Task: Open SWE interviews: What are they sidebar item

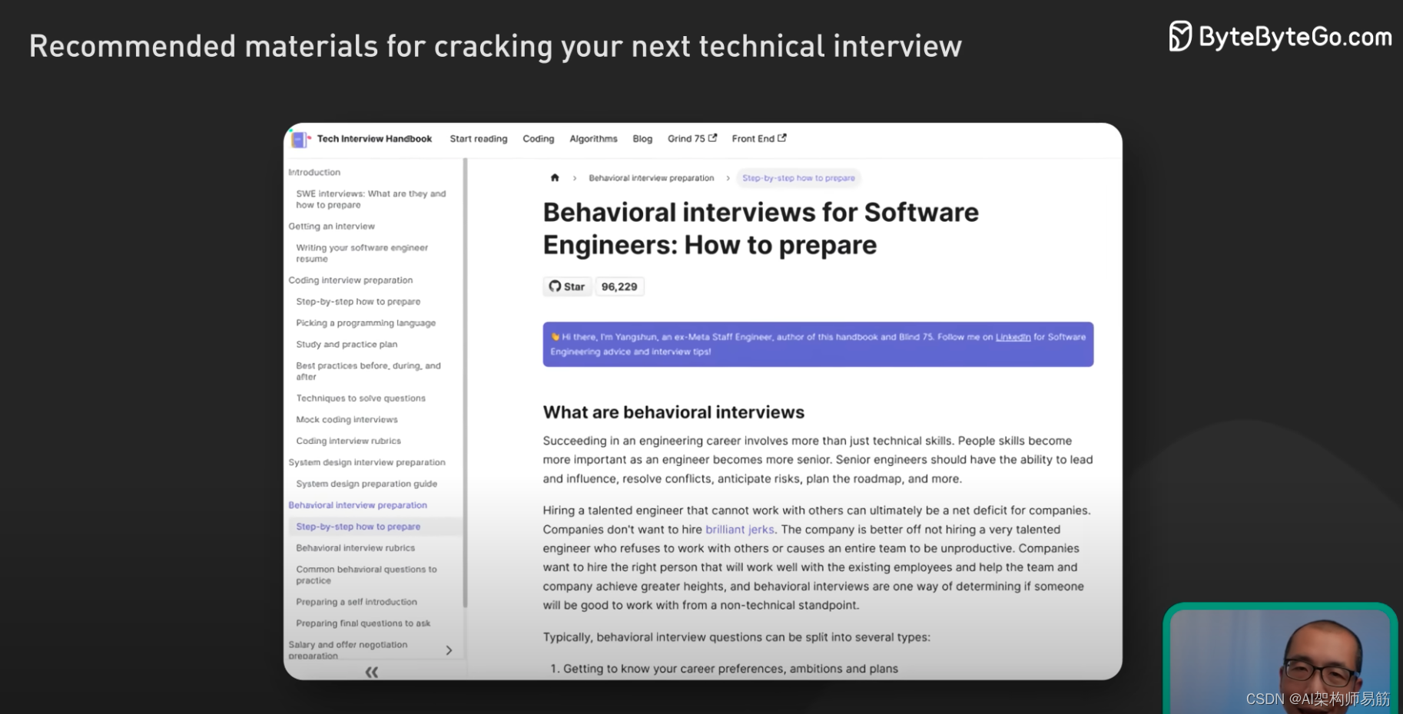Action: coord(371,200)
